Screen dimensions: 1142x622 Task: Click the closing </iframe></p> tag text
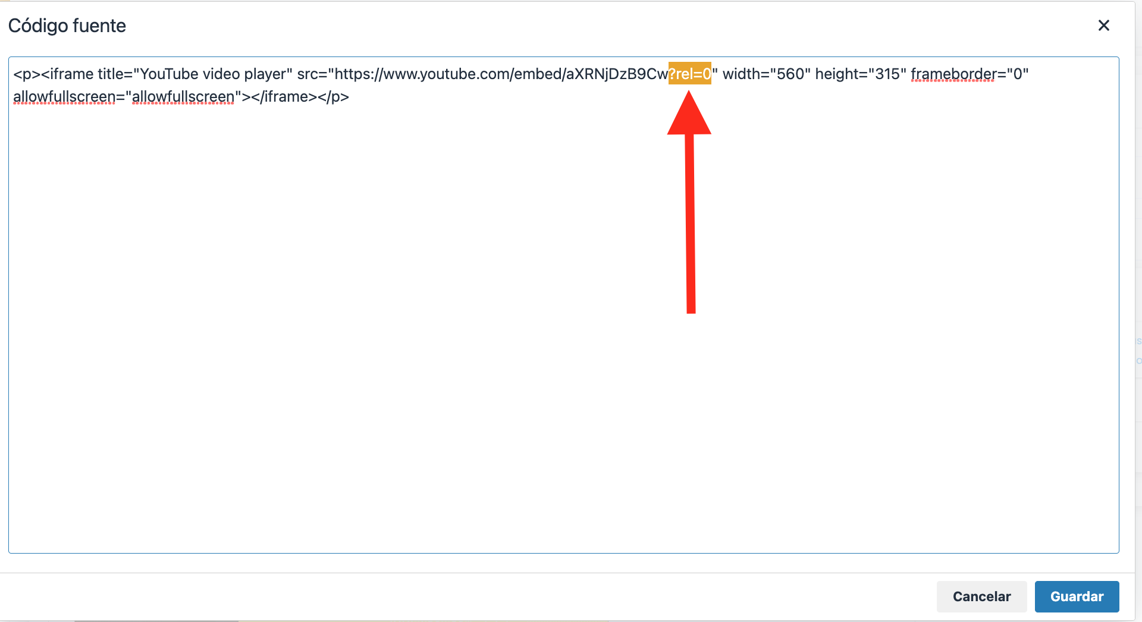point(300,96)
